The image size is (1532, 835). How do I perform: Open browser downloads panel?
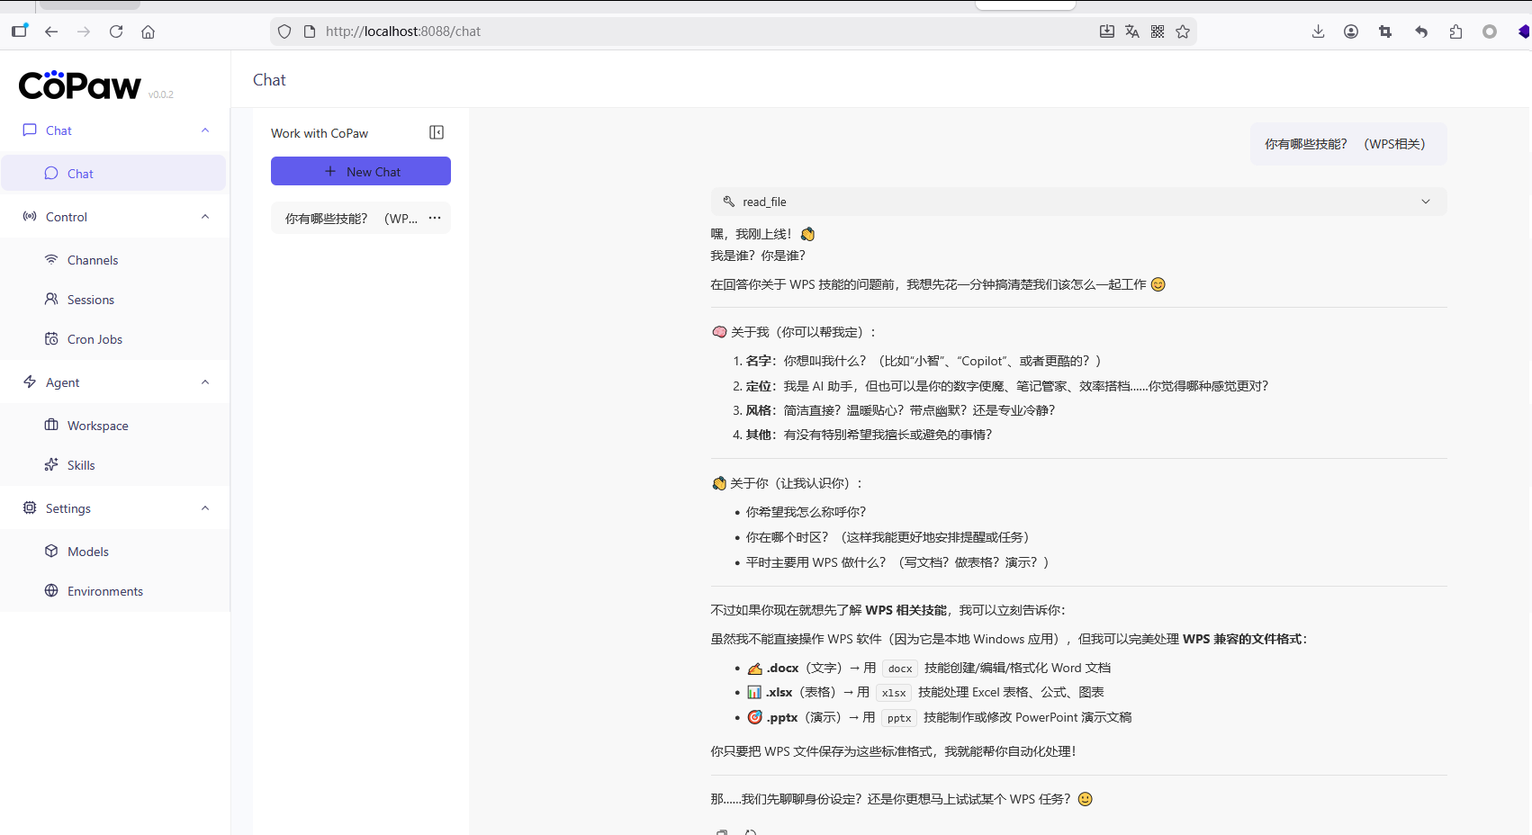[x=1318, y=31]
